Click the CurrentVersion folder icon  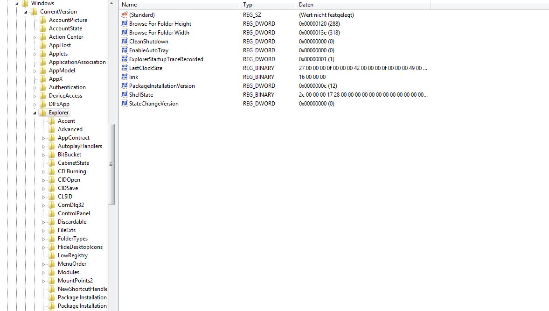point(34,12)
